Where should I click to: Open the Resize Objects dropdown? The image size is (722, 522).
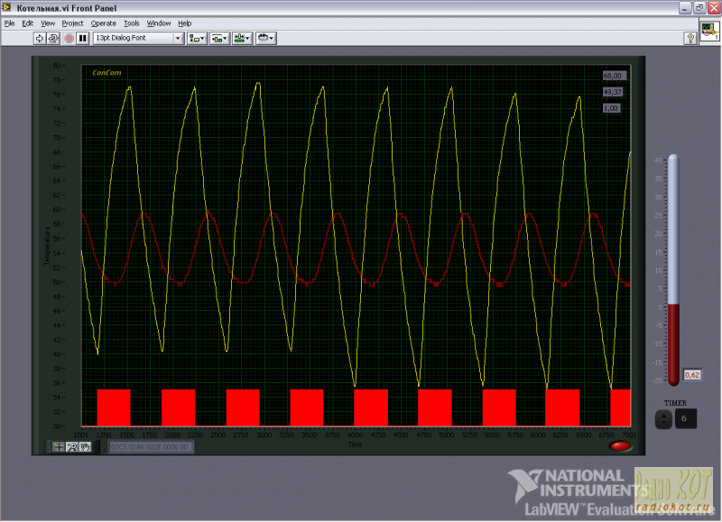click(242, 38)
